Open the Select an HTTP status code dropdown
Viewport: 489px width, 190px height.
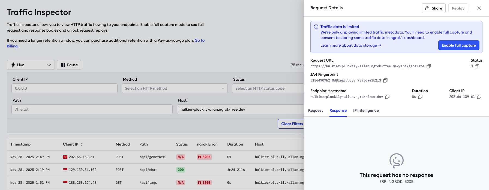(x=268, y=88)
